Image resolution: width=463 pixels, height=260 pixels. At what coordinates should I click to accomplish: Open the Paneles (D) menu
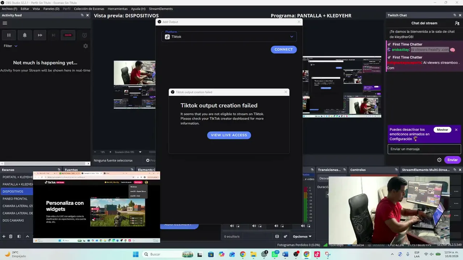(51, 9)
